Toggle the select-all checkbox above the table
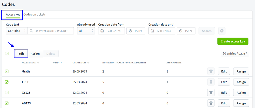Image resolution: width=255 pixels, height=108 pixels. coord(7,54)
